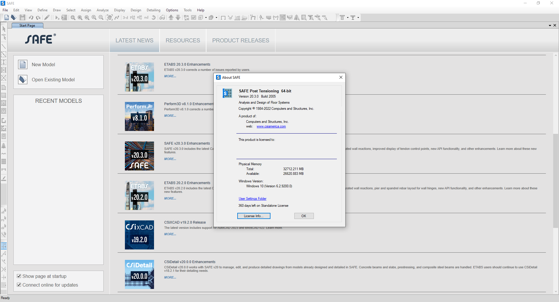Screen dimensions: 559x302
Task: Click the Save disk toolbar icon
Action: tap(22, 18)
